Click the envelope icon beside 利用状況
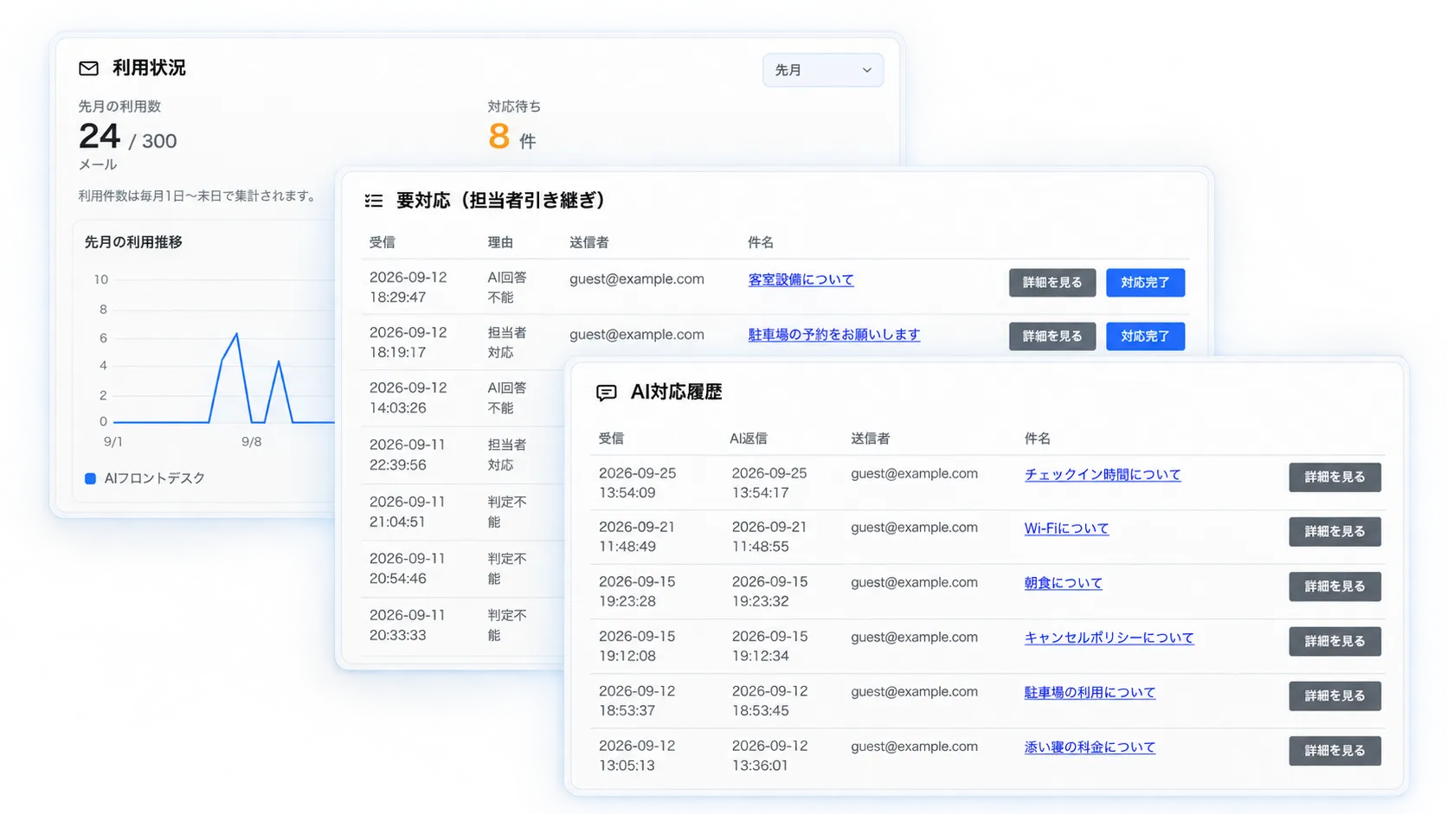1447x814 pixels. (x=88, y=68)
